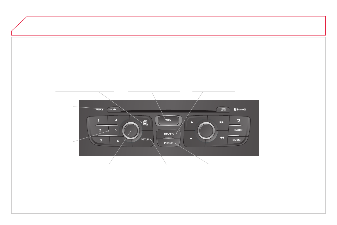
Task: Click the fast forward double arrow
Action: tap(221, 122)
